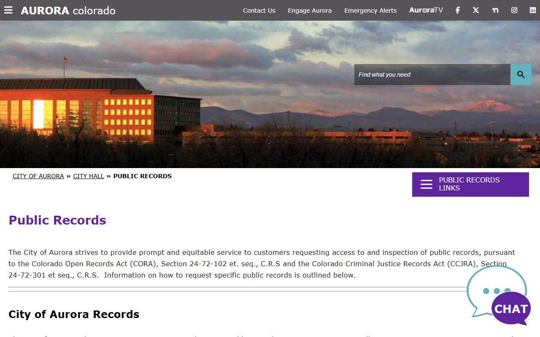Screen dimensions: 540x337
Task: Visit the AuroraTV link
Action: coord(426,10)
